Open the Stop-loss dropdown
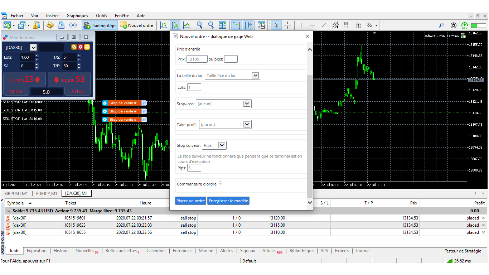The height and width of the screenshot is (275, 489). coord(223,104)
